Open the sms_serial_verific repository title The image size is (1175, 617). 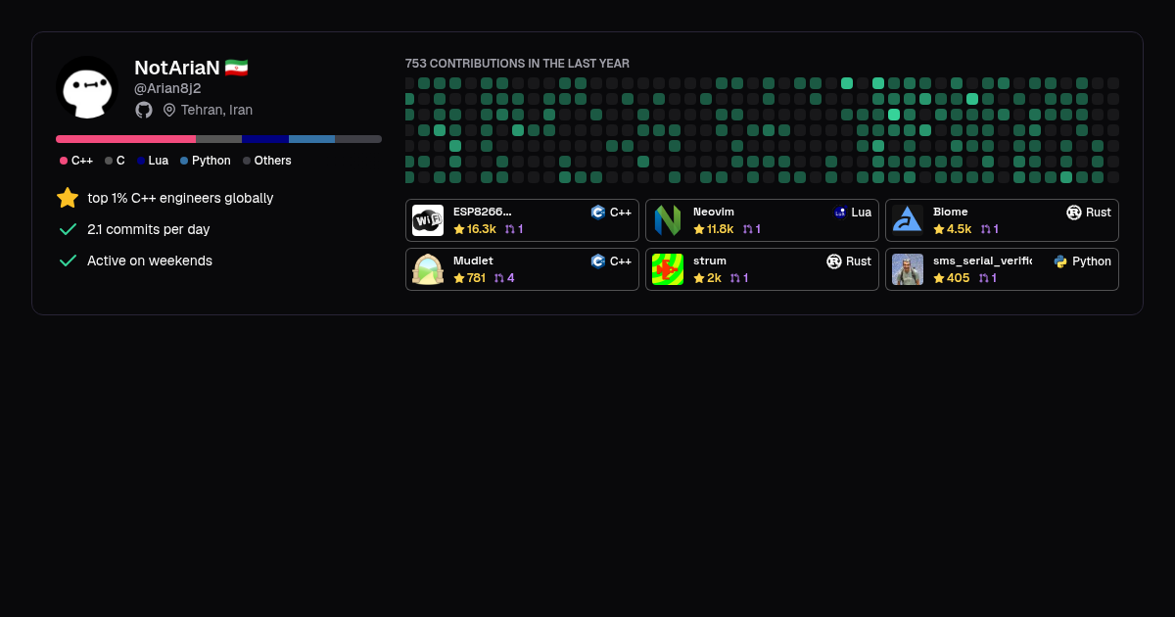click(x=982, y=261)
